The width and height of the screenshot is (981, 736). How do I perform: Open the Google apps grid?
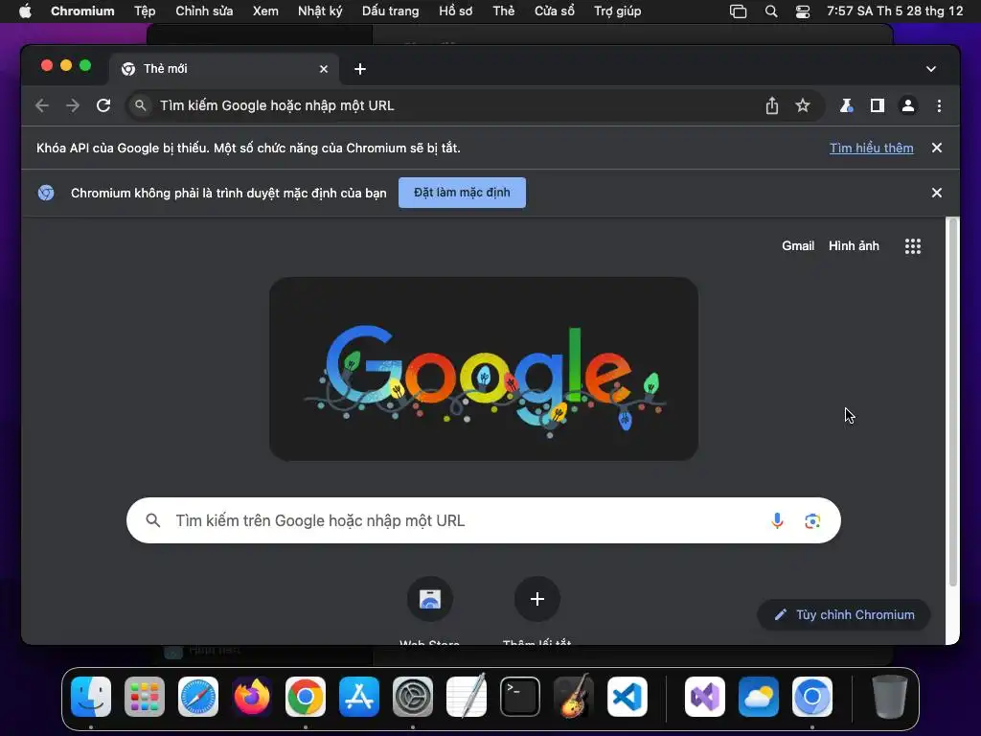pos(913,246)
